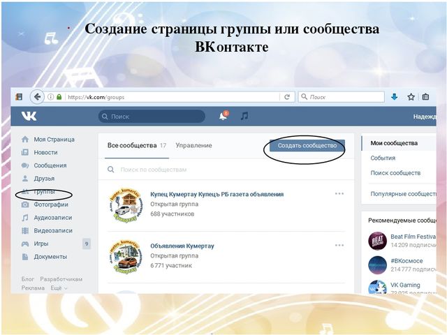Open Купец Кумертау Купецъ РБ group title
Screen dimensions: 447x335
217,194
